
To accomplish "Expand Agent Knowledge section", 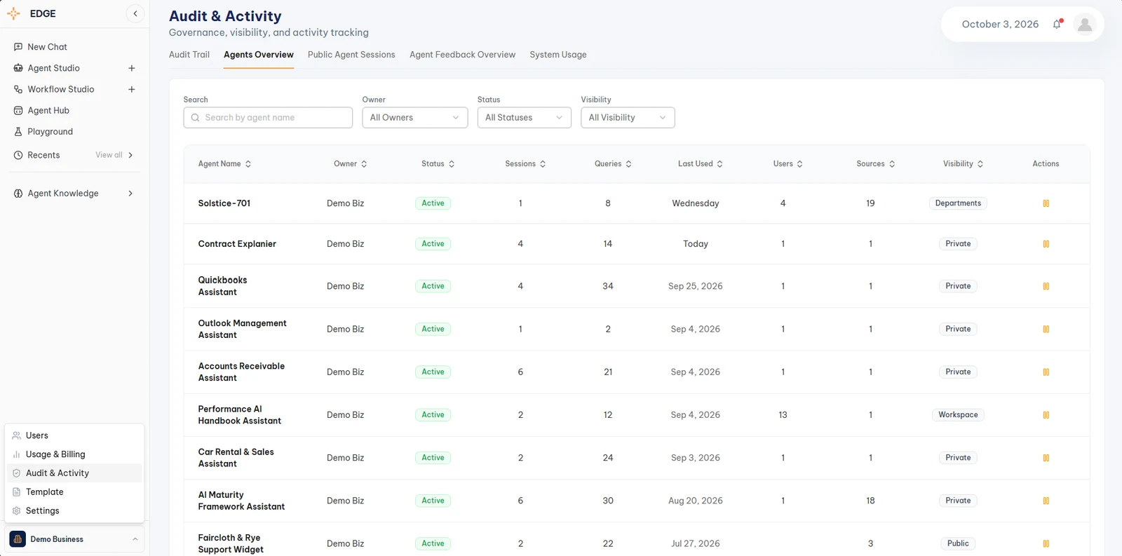I will 130,194.
